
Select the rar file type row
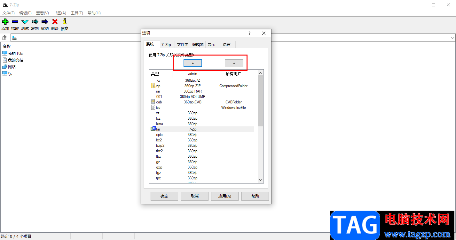click(x=202, y=91)
